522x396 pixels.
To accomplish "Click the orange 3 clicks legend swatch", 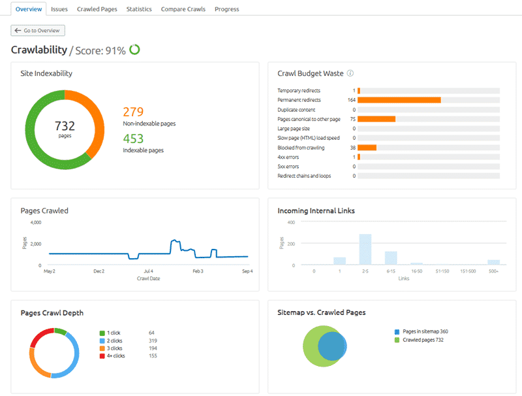I will (x=102, y=348).
